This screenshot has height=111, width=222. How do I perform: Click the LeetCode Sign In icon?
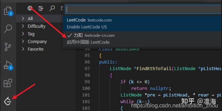41,8
